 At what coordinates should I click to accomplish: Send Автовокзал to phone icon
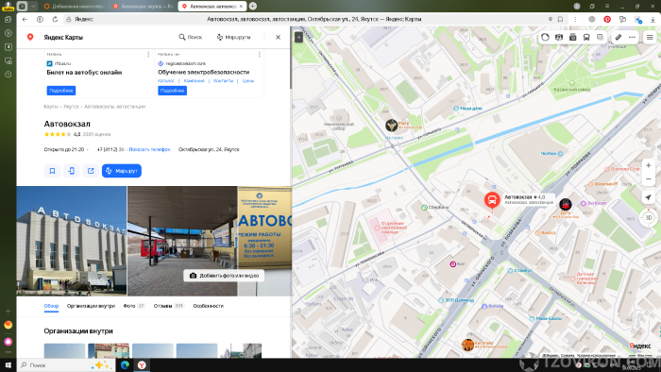pos(71,171)
